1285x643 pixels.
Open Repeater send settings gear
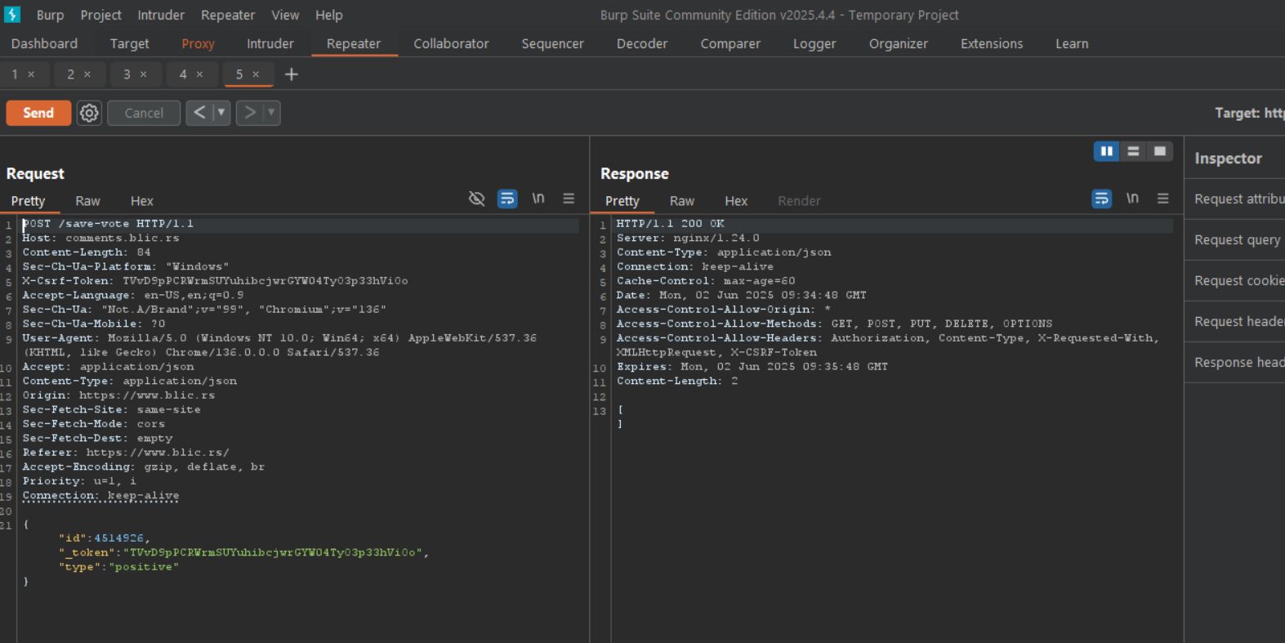[89, 113]
